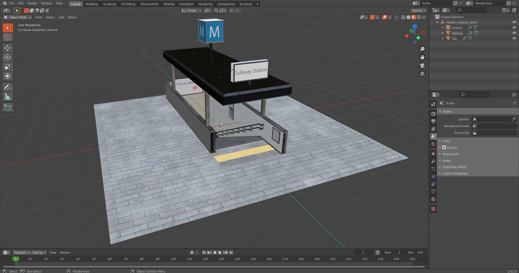Image resolution: width=519 pixels, height=273 pixels.
Task: Hide the Top object in outliner
Action: pos(514,38)
